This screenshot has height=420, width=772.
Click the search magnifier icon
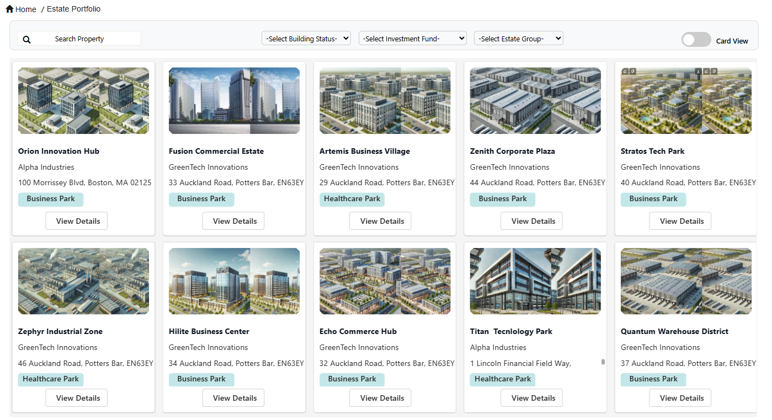[26, 39]
